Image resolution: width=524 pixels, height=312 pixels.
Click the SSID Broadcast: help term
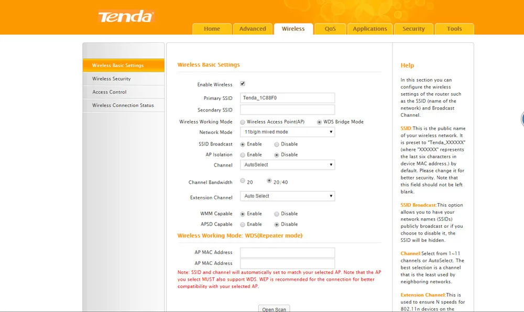419,205
